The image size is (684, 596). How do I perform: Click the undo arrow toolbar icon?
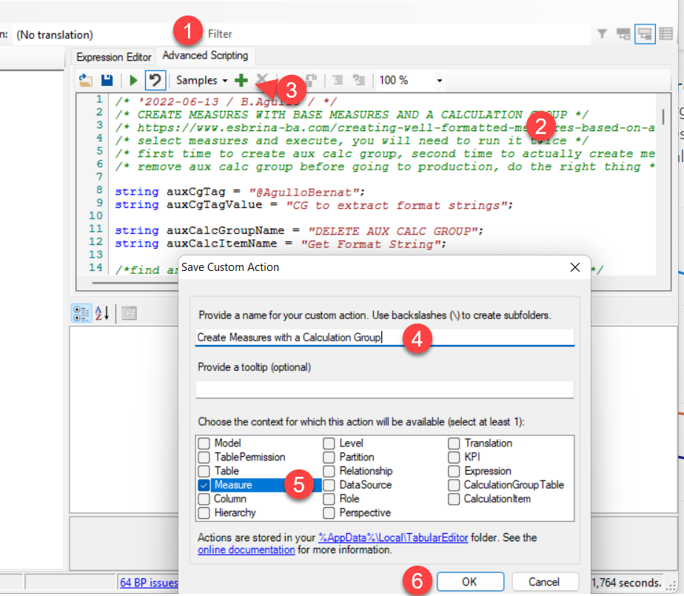point(155,80)
